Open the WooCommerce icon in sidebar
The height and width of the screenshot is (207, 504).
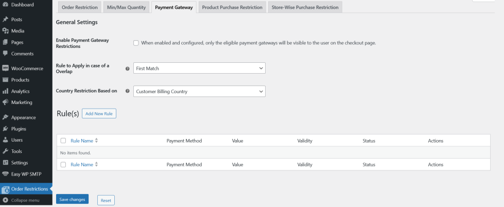point(5,68)
